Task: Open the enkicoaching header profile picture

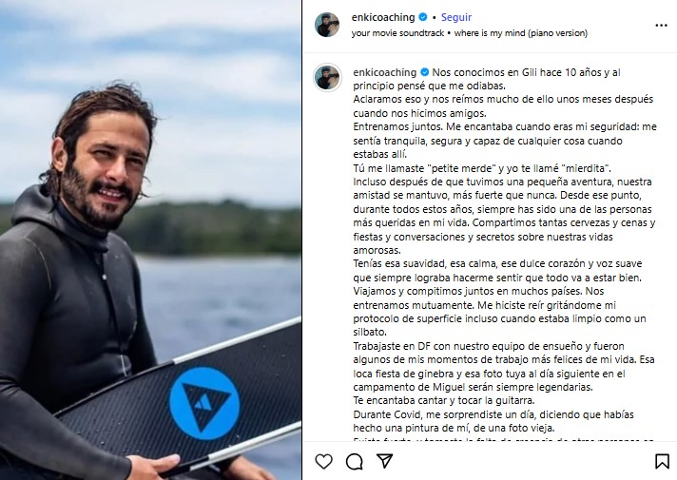Action: [x=327, y=25]
